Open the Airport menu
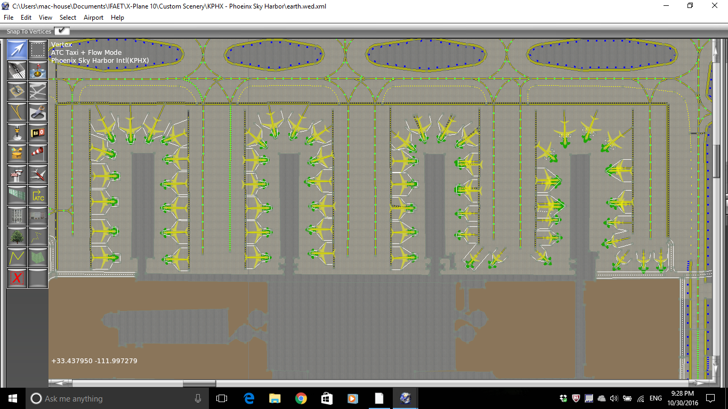Image resolution: width=728 pixels, height=409 pixels. [93, 18]
